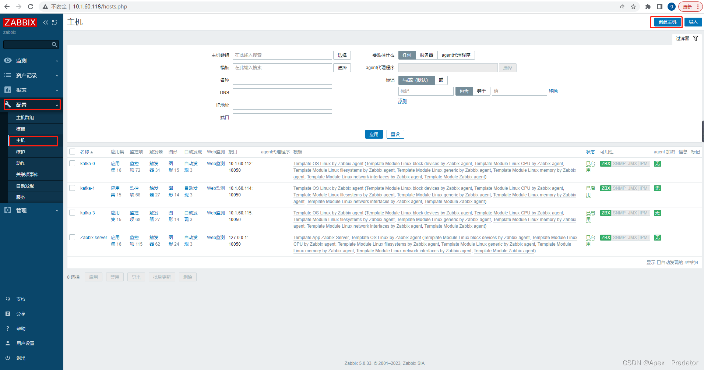Click the sidebar search magnifier icon
The width and height of the screenshot is (704, 370).
click(54, 45)
